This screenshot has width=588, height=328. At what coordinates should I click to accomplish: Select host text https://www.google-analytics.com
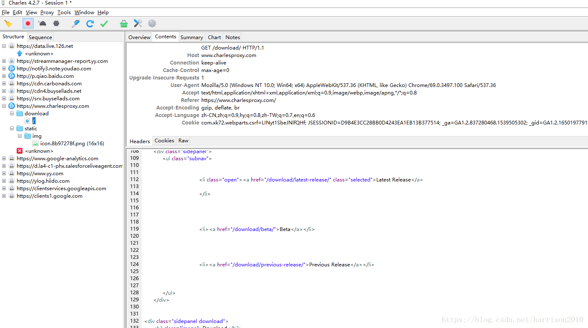58,159
